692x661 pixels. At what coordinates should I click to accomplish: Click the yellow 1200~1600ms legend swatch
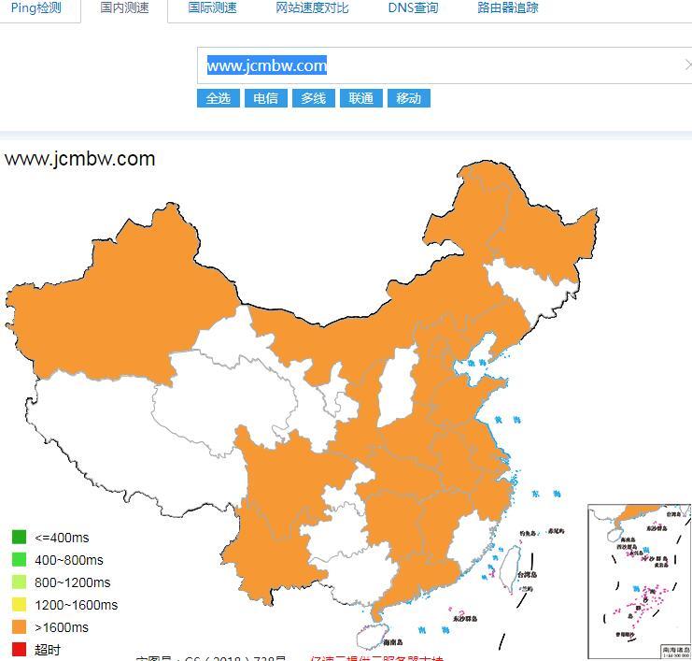[19, 605]
